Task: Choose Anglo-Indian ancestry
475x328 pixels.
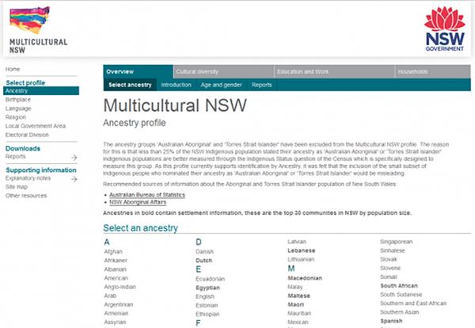Action: 120,287
